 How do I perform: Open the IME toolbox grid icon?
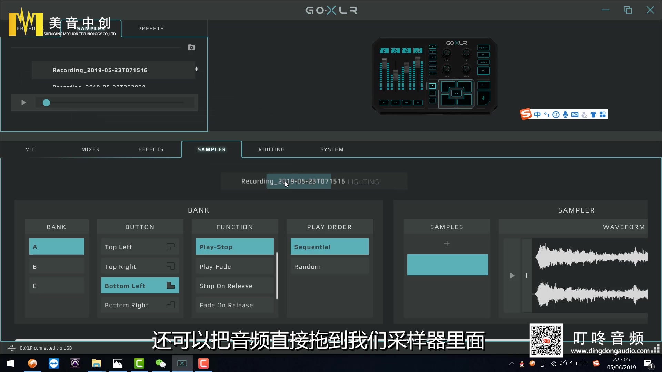point(603,114)
